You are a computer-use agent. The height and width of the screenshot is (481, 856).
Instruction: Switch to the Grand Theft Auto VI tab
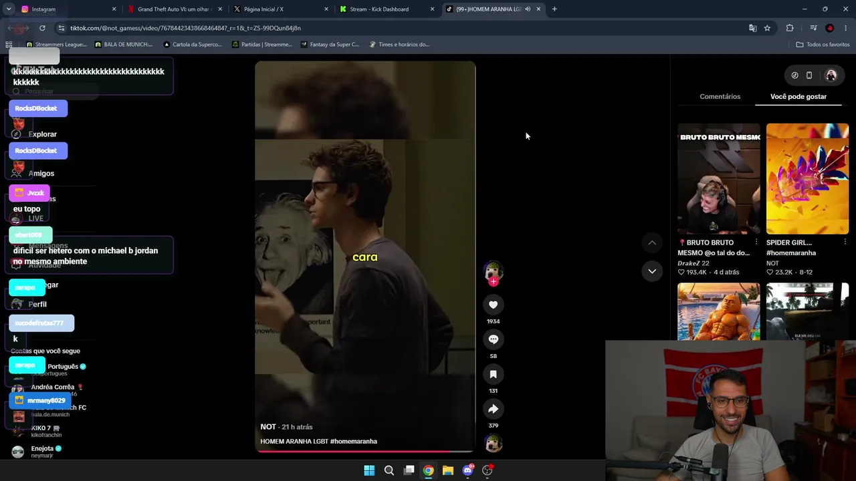point(174,9)
